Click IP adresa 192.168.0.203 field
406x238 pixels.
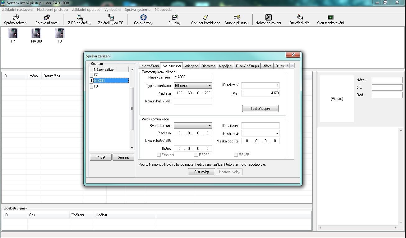tap(193, 93)
